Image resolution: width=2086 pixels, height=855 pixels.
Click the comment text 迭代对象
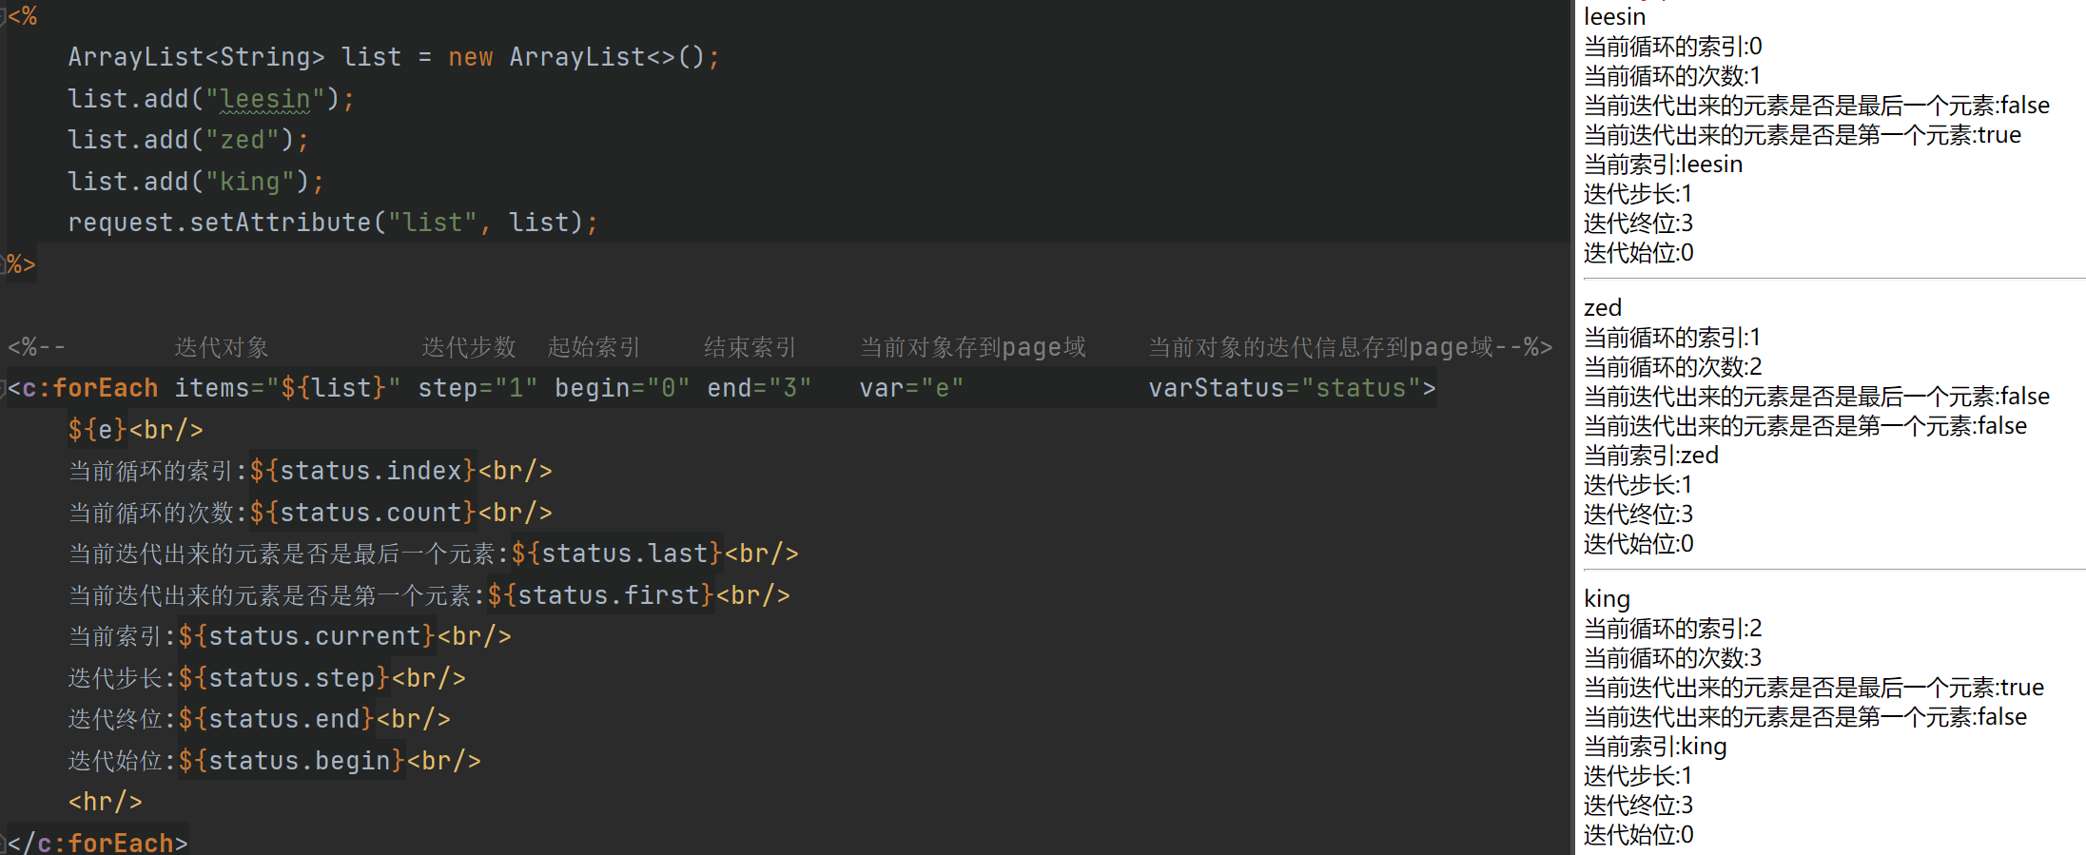[221, 347]
